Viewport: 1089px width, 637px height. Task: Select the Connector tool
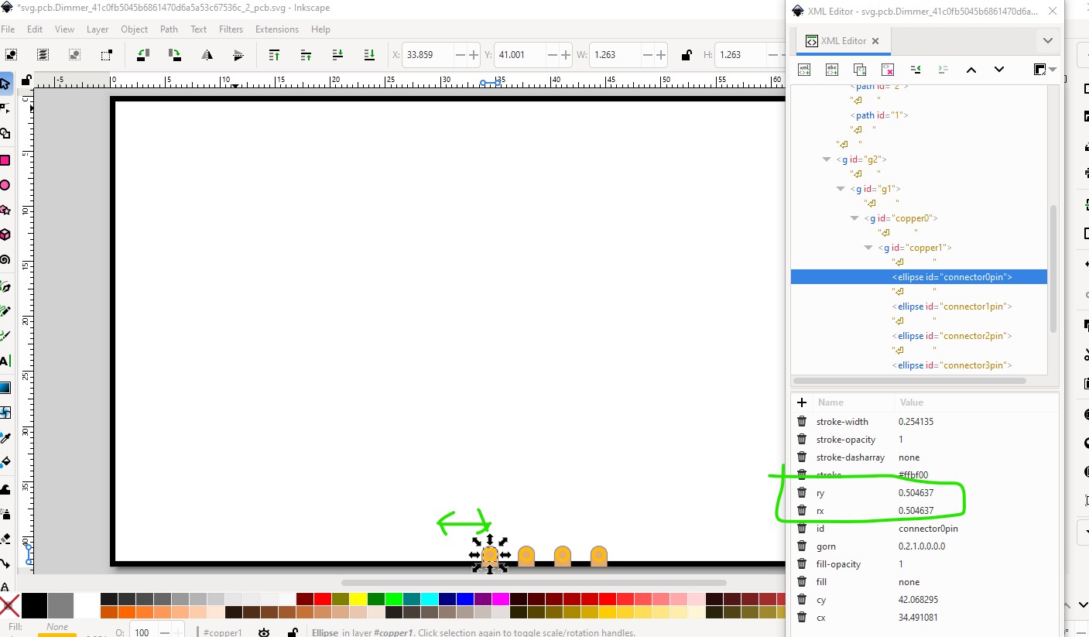tap(5, 563)
